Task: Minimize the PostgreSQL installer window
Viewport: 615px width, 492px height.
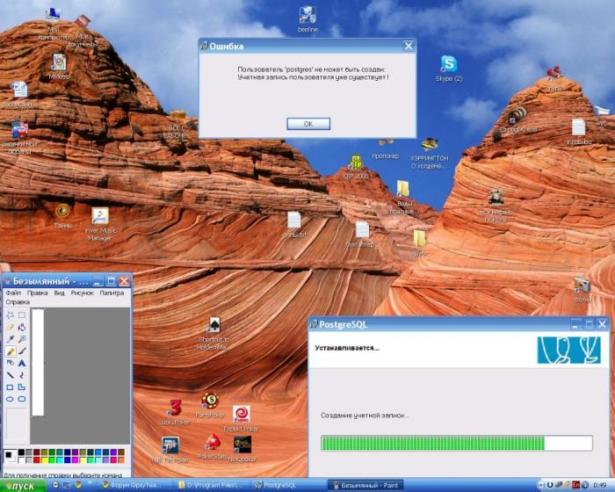Action: [x=576, y=324]
